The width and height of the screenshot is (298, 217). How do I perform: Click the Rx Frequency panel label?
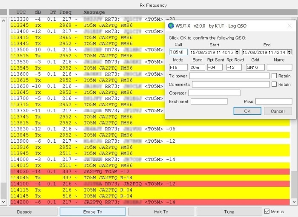tap(153, 5)
